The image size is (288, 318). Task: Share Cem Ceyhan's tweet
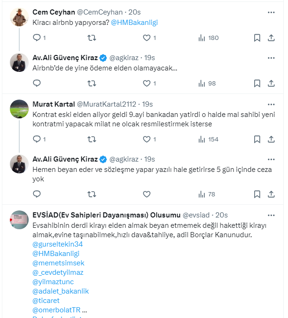point(271,38)
